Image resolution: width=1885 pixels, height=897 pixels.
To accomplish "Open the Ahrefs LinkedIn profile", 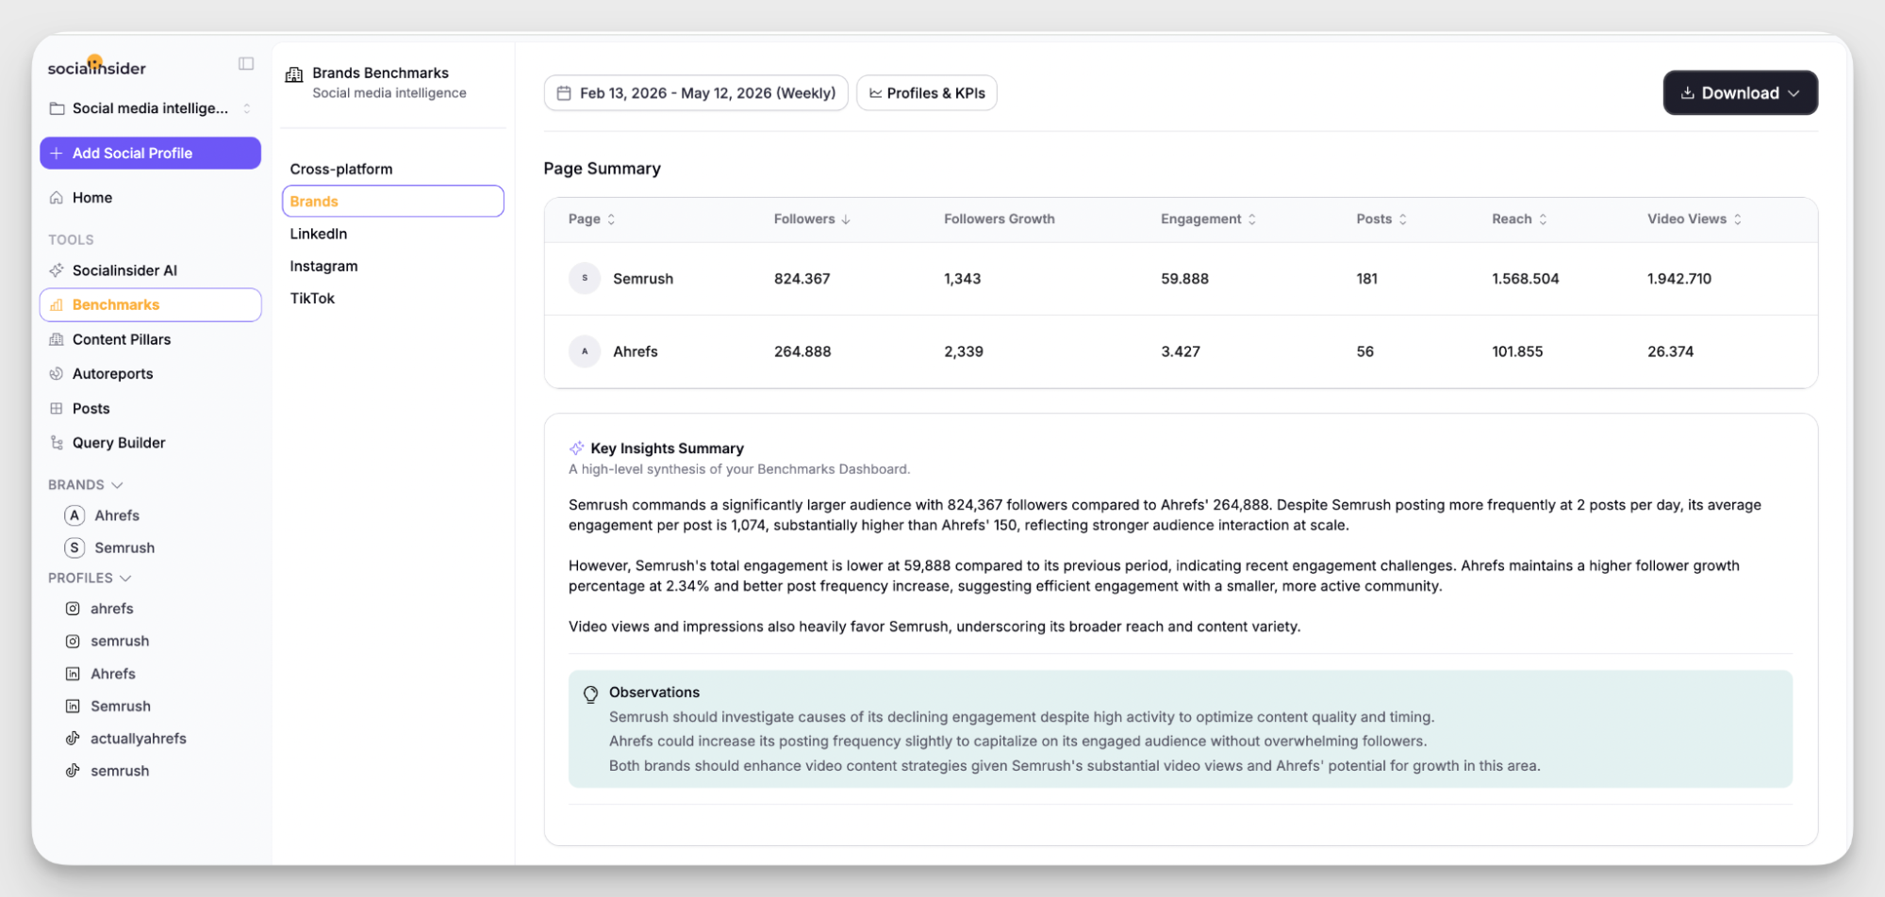I will 100,675.
